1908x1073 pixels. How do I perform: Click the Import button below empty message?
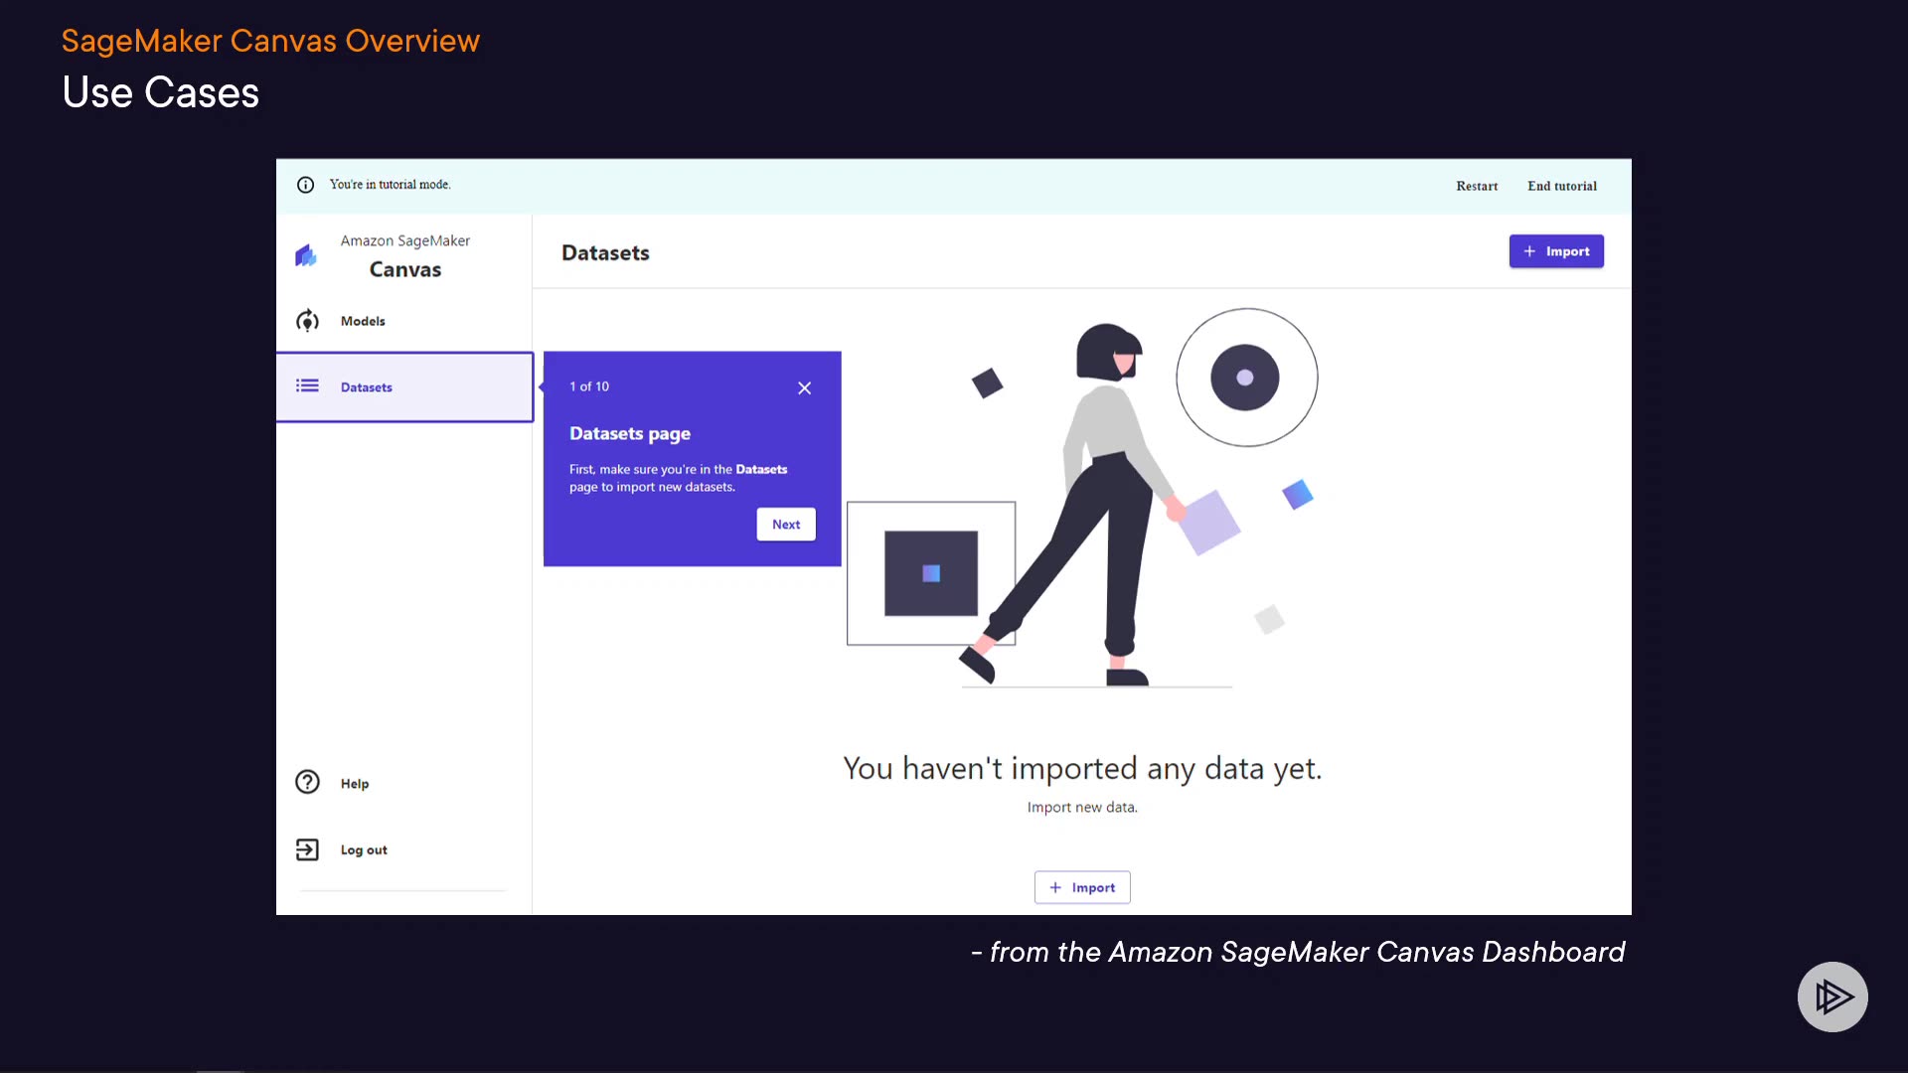click(x=1081, y=887)
